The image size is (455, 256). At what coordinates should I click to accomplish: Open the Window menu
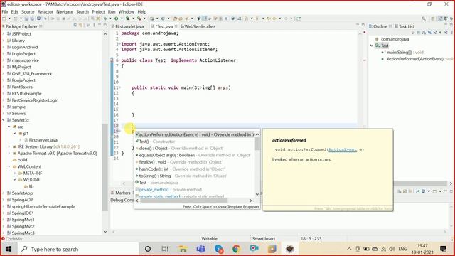127,11
